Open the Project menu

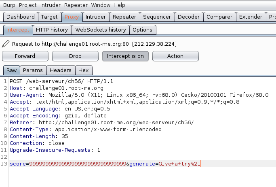click(x=27, y=5)
